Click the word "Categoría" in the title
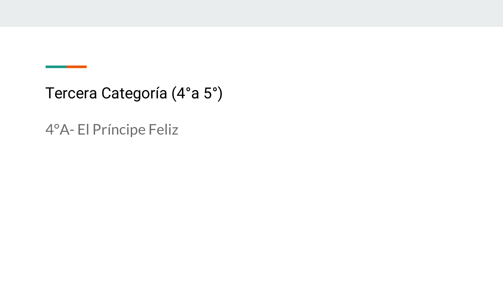The image size is (503, 283). 134,93
